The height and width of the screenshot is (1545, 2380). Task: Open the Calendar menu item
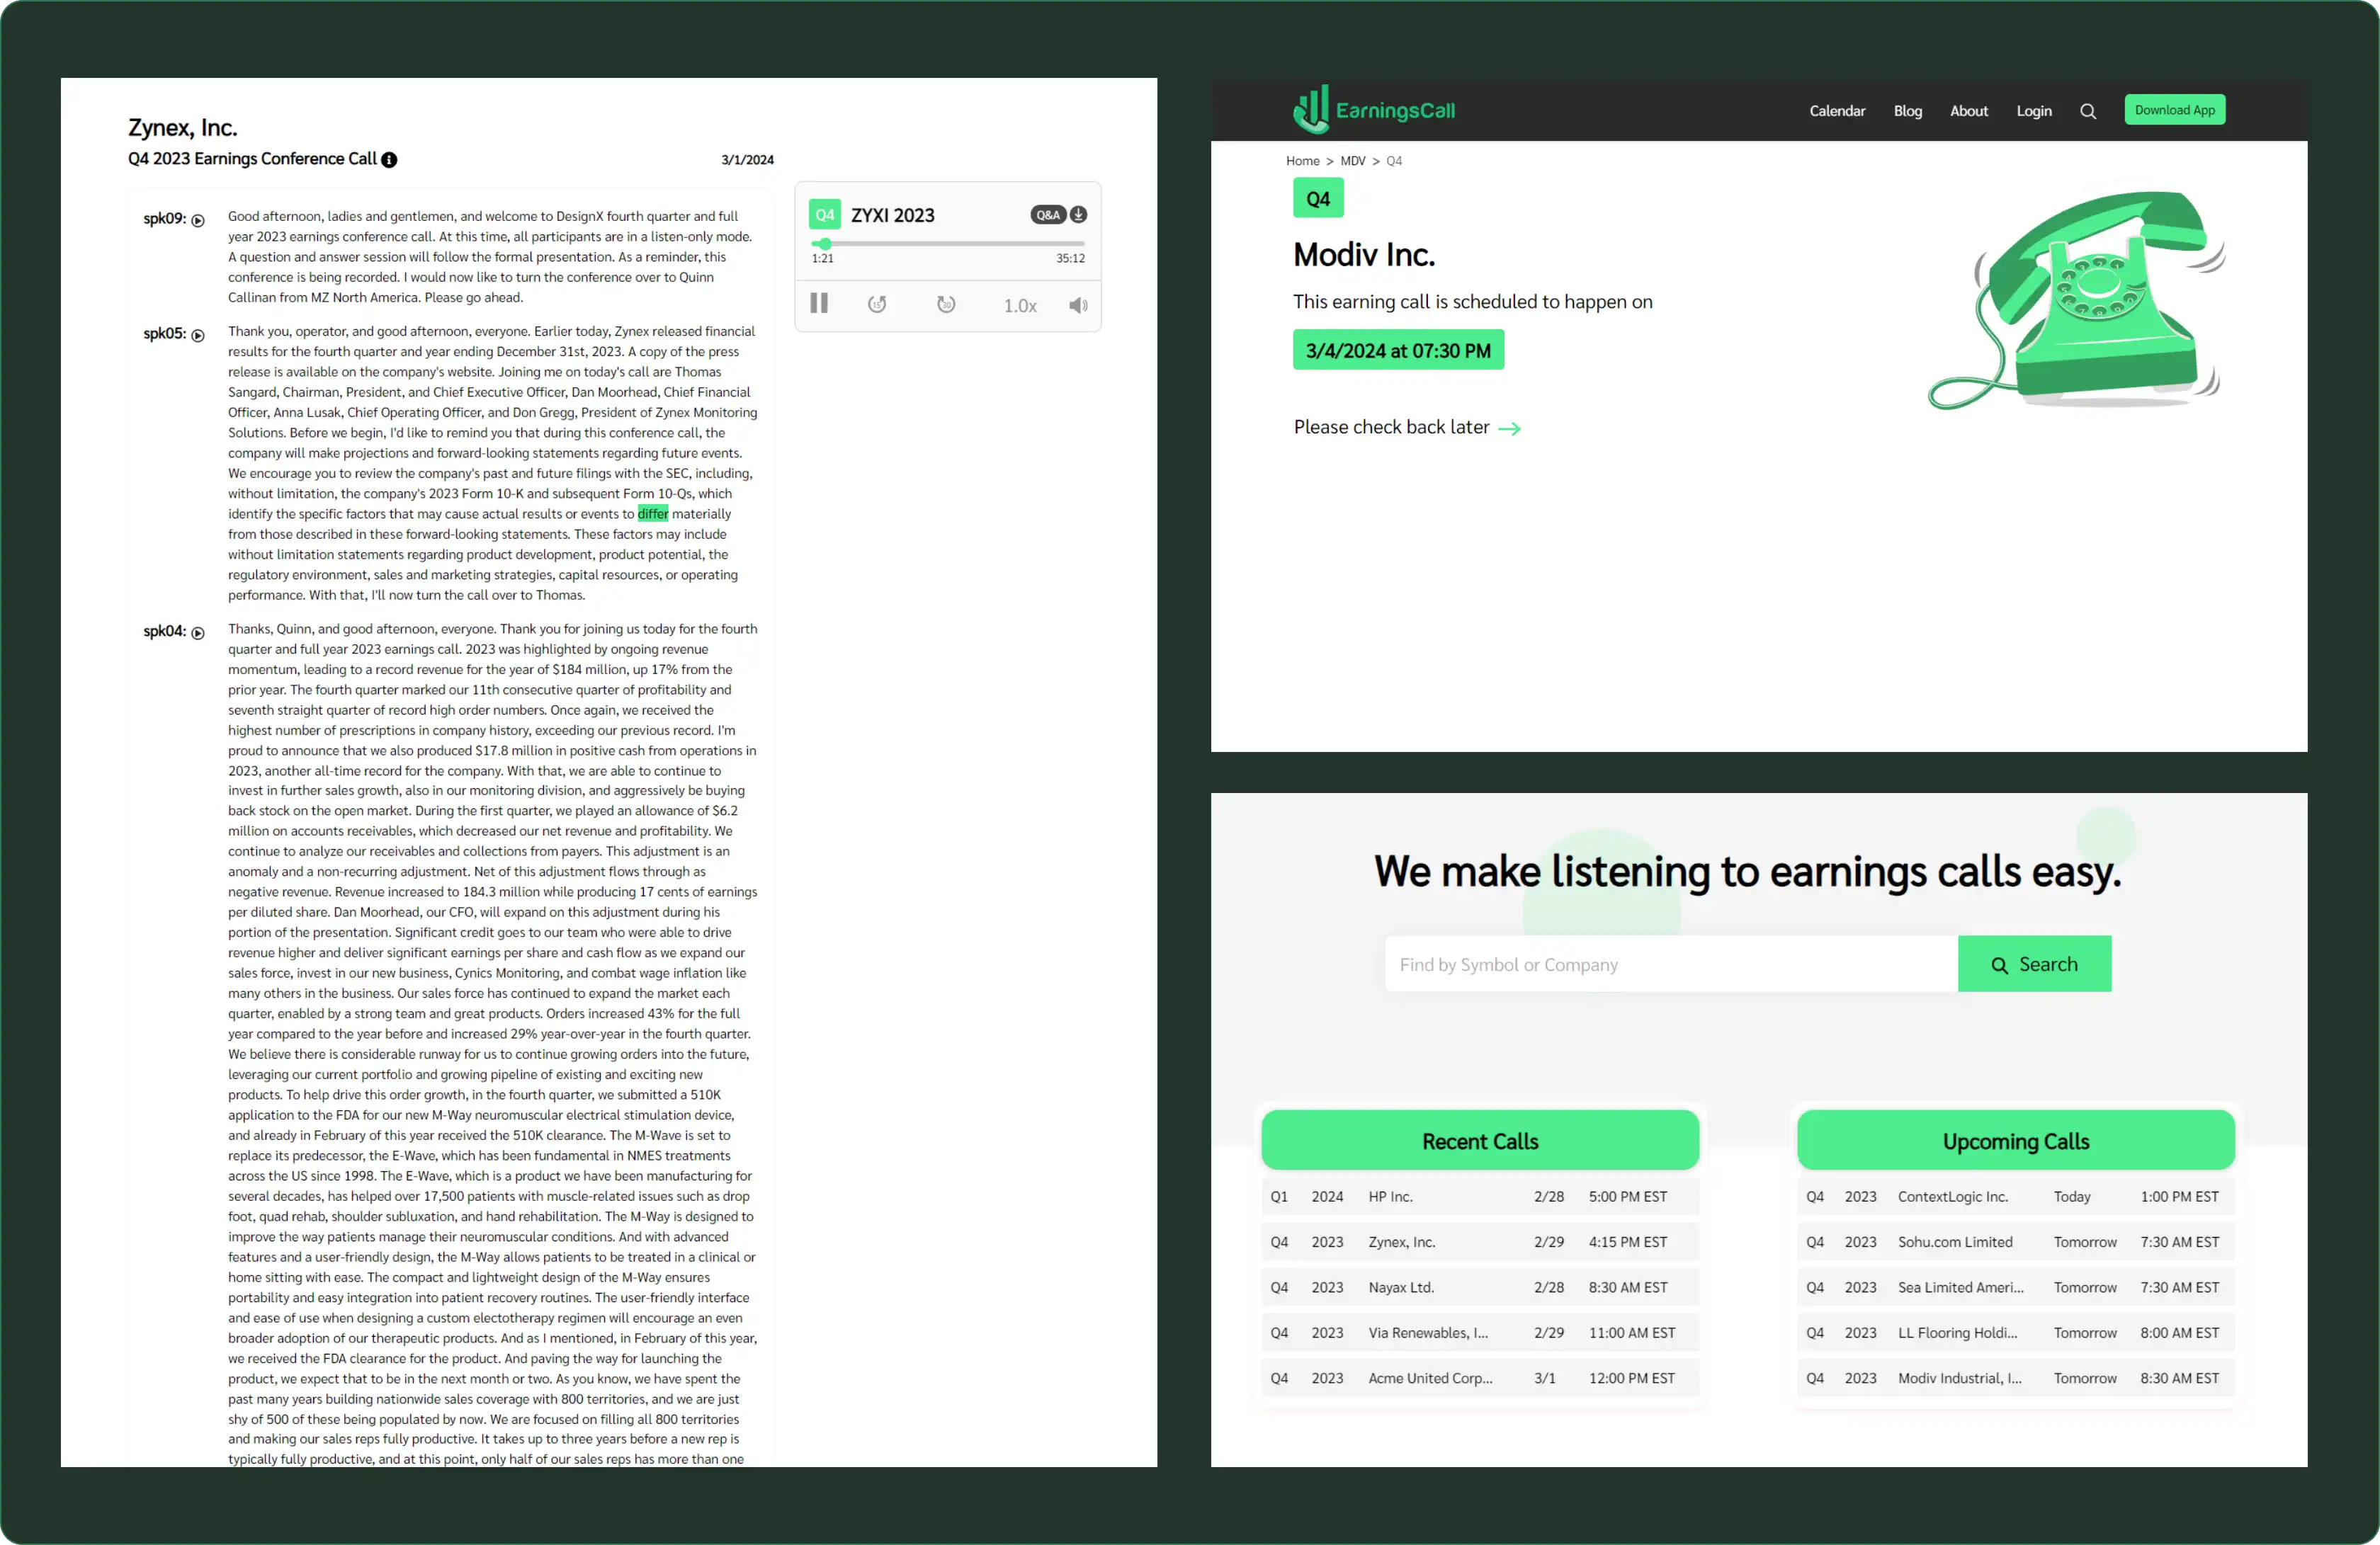click(1836, 111)
